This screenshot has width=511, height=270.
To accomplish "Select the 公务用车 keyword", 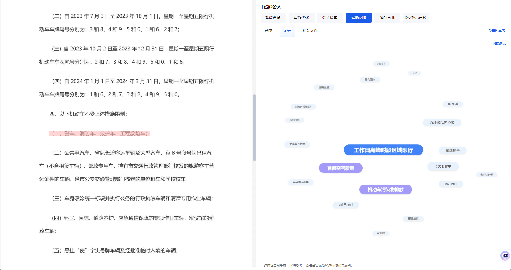I will pyautogui.click(x=443, y=166).
